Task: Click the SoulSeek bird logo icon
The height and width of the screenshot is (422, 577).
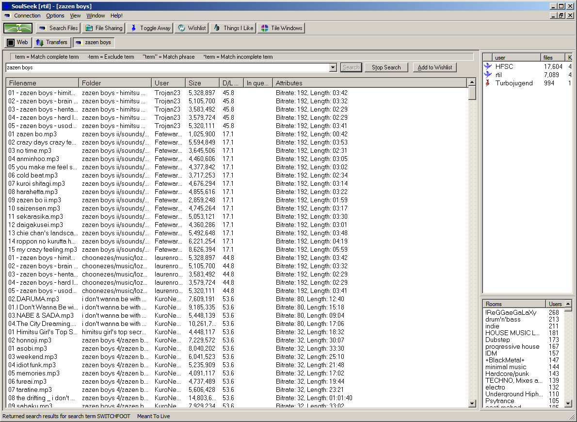Action: pos(18,28)
